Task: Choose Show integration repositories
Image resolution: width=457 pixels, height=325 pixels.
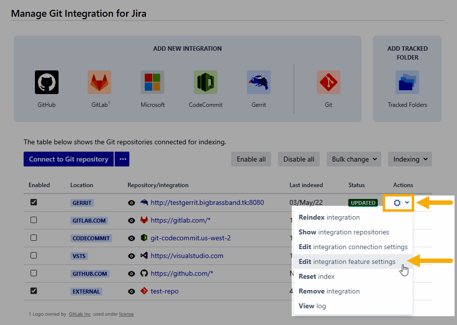Action: click(x=353, y=232)
